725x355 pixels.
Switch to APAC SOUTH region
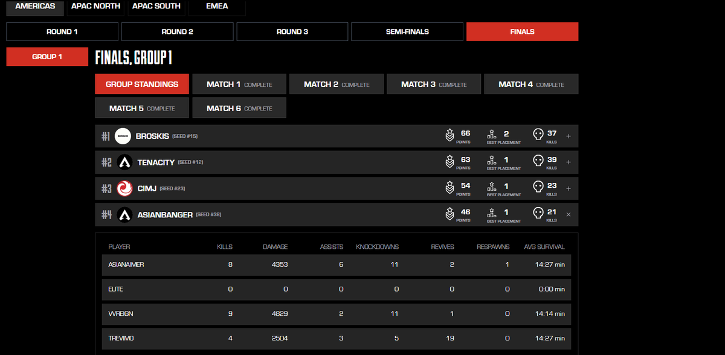pyautogui.click(x=156, y=7)
